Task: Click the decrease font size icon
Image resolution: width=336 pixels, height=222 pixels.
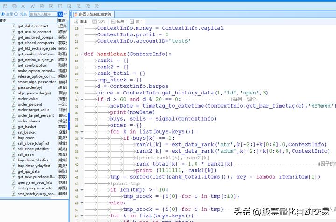Action: coord(24,6)
